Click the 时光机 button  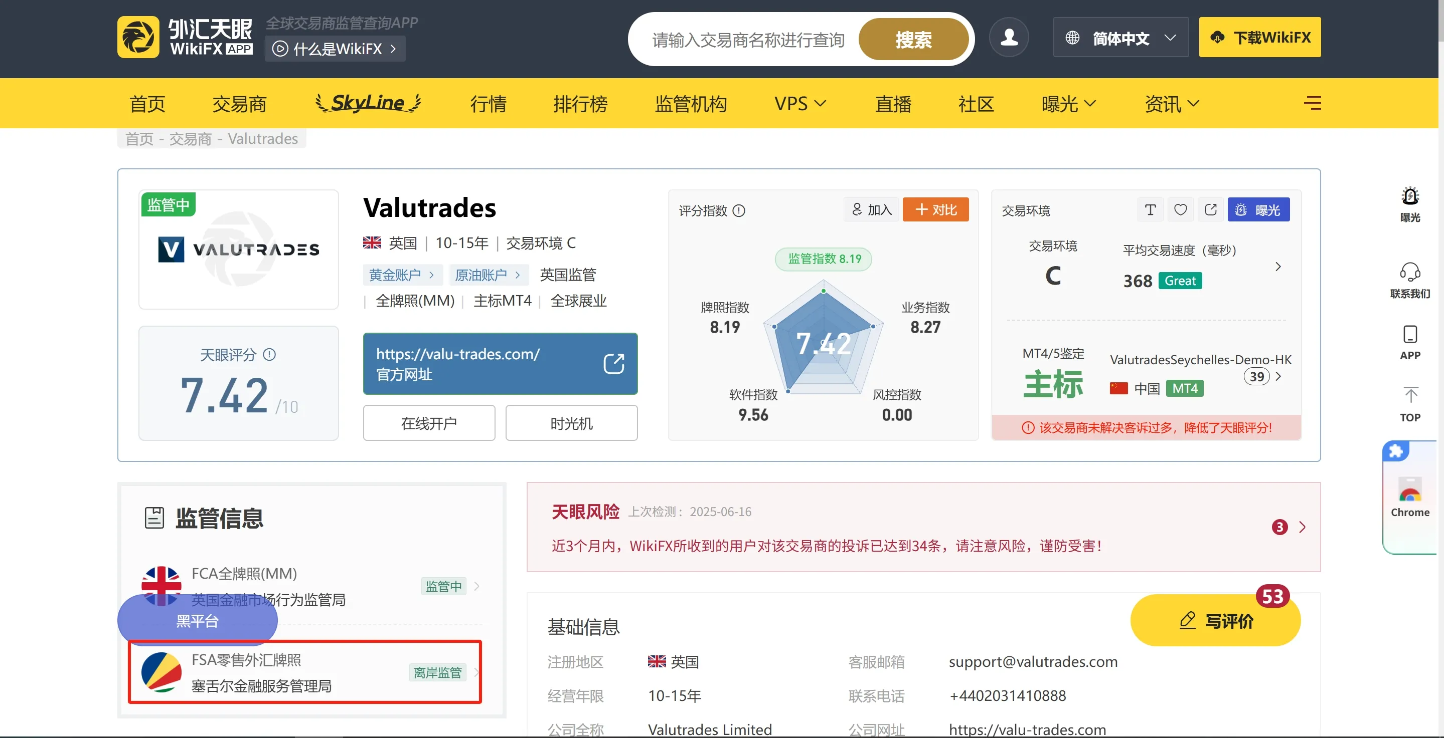[571, 423]
